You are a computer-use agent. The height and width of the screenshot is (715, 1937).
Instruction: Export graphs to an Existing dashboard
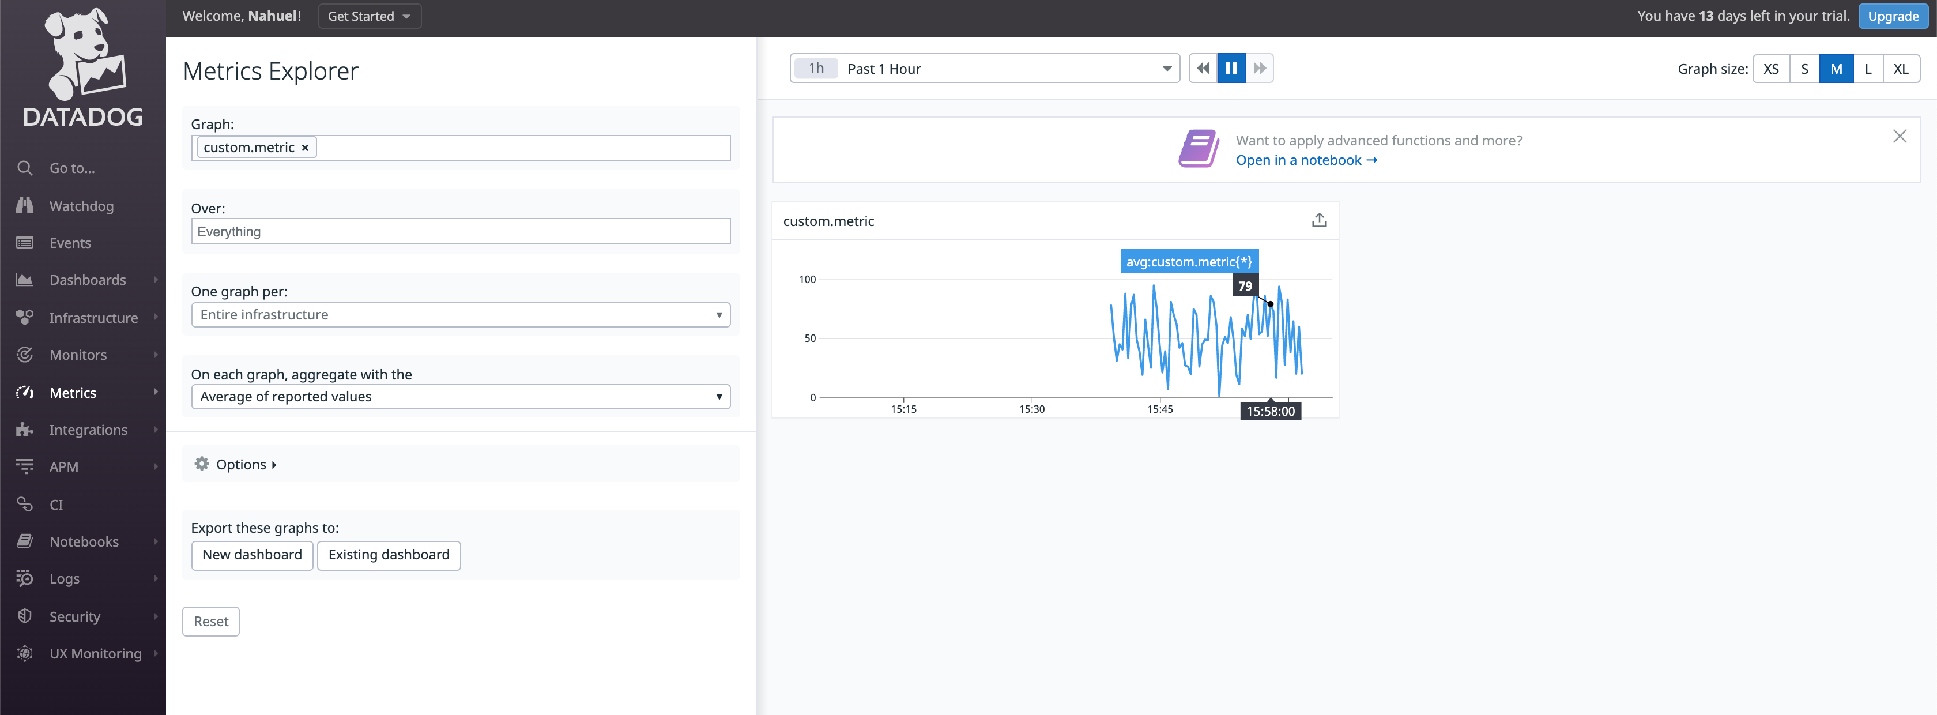click(389, 555)
